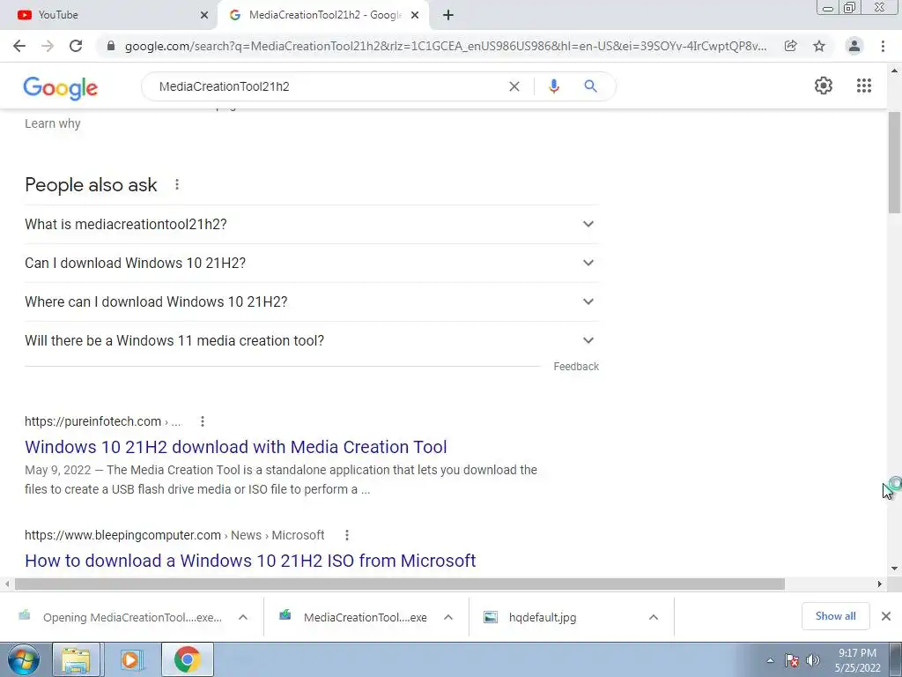Open menu for completed MediaCreationTool....exe download

(x=448, y=617)
